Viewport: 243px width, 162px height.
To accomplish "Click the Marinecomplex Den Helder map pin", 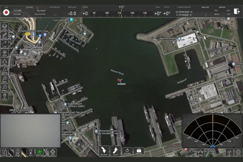I will (179, 39).
